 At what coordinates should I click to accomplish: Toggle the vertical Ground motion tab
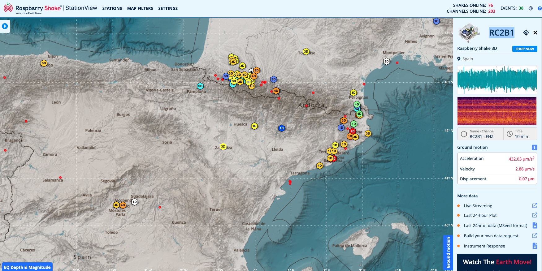(448, 252)
